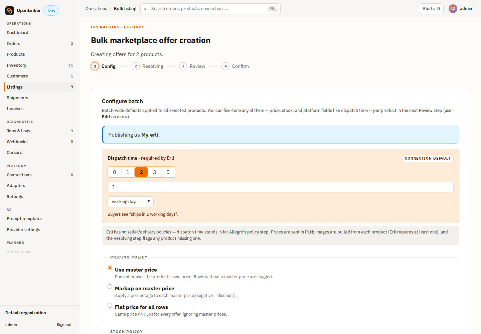Click the search magnifier icon
The width and height of the screenshot is (481, 334).
click(145, 9)
